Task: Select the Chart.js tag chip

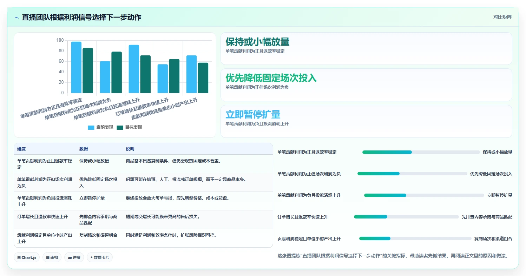Action: click(x=27, y=257)
